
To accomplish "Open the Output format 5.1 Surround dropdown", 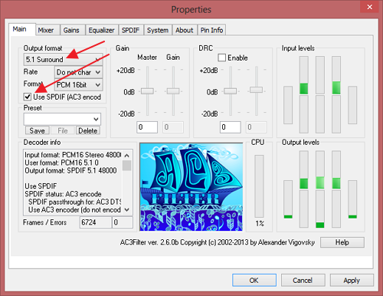I will (63, 60).
